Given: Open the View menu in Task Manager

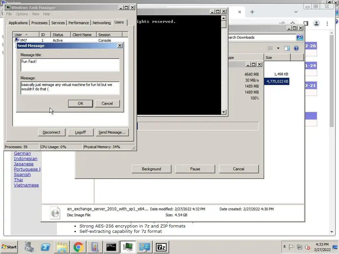Looking at the screenshot, I should (x=35, y=14).
